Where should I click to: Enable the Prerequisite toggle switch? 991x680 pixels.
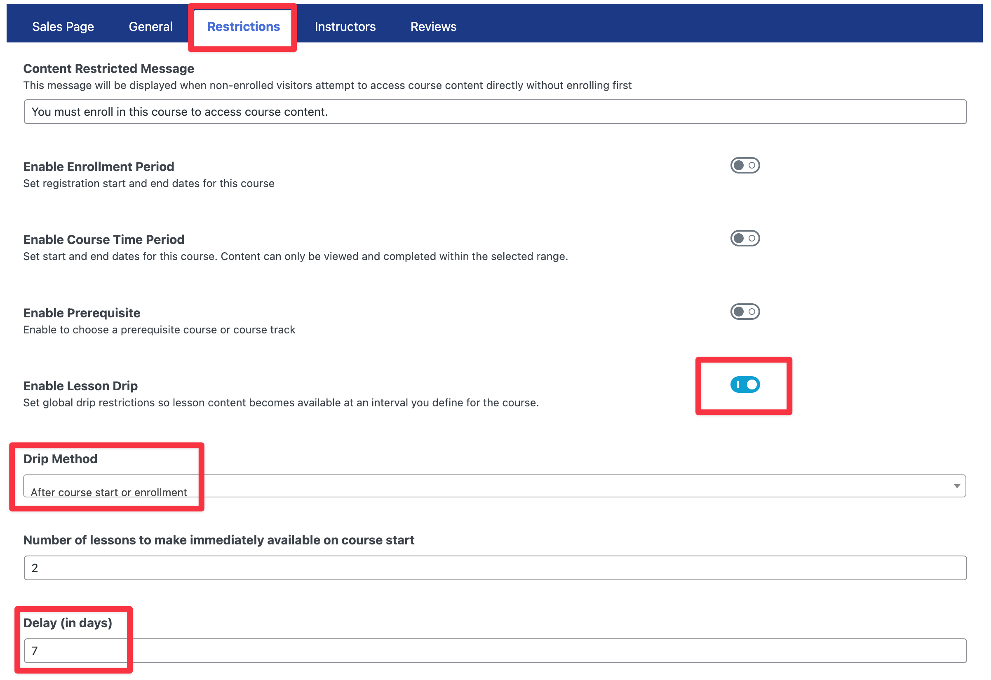pos(744,312)
